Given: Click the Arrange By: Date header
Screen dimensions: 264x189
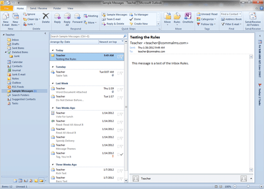Looking at the screenshot, I should (74, 42).
